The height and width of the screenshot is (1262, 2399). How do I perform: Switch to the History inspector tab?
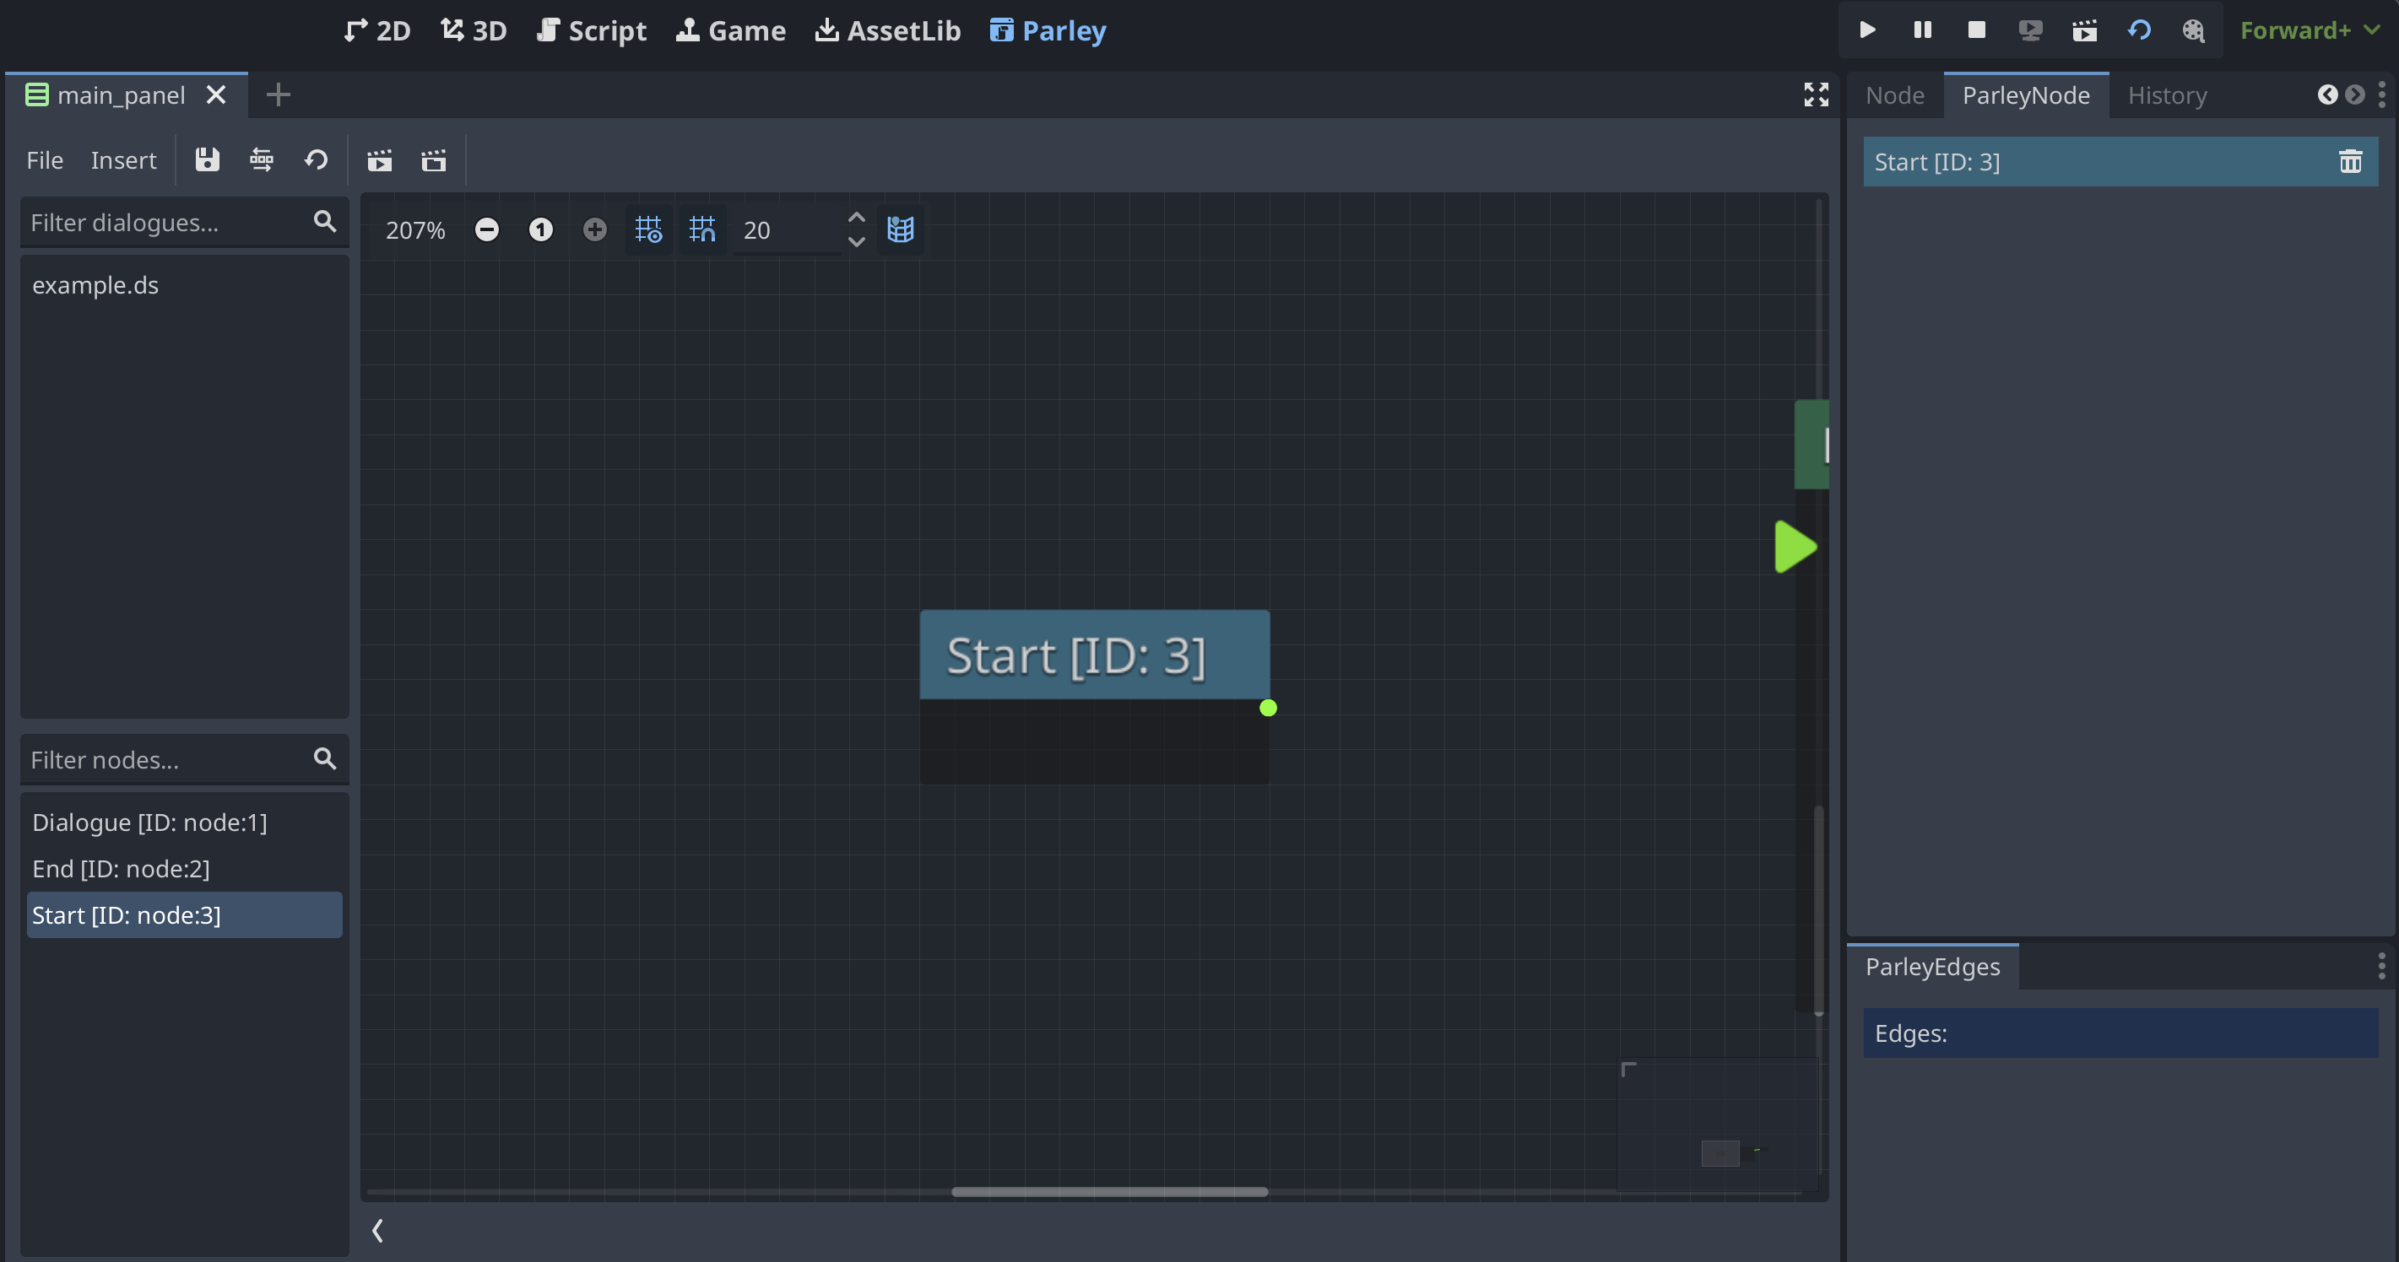coord(2167,94)
